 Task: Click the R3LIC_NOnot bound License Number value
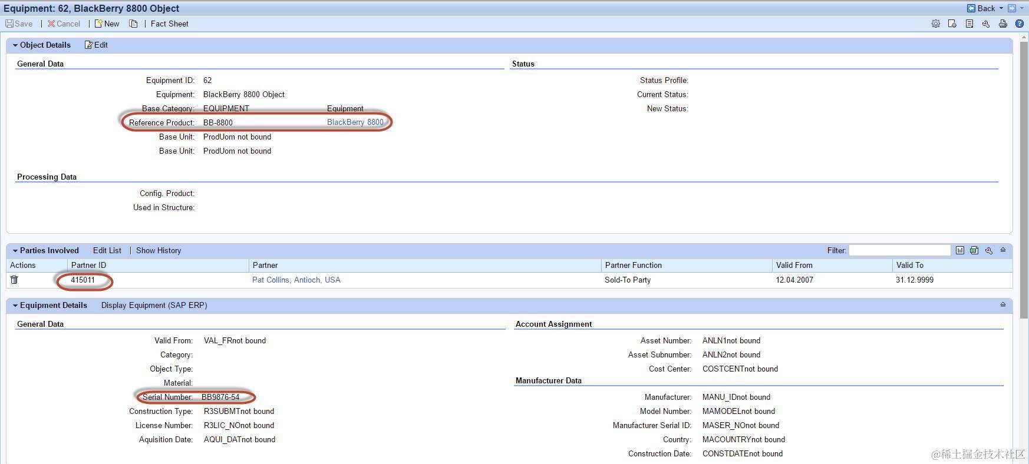click(x=239, y=426)
